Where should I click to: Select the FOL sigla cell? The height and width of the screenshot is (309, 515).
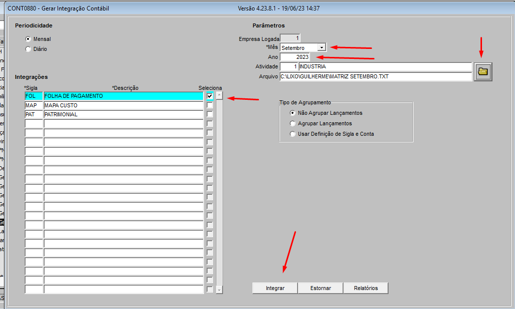(x=33, y=96)
